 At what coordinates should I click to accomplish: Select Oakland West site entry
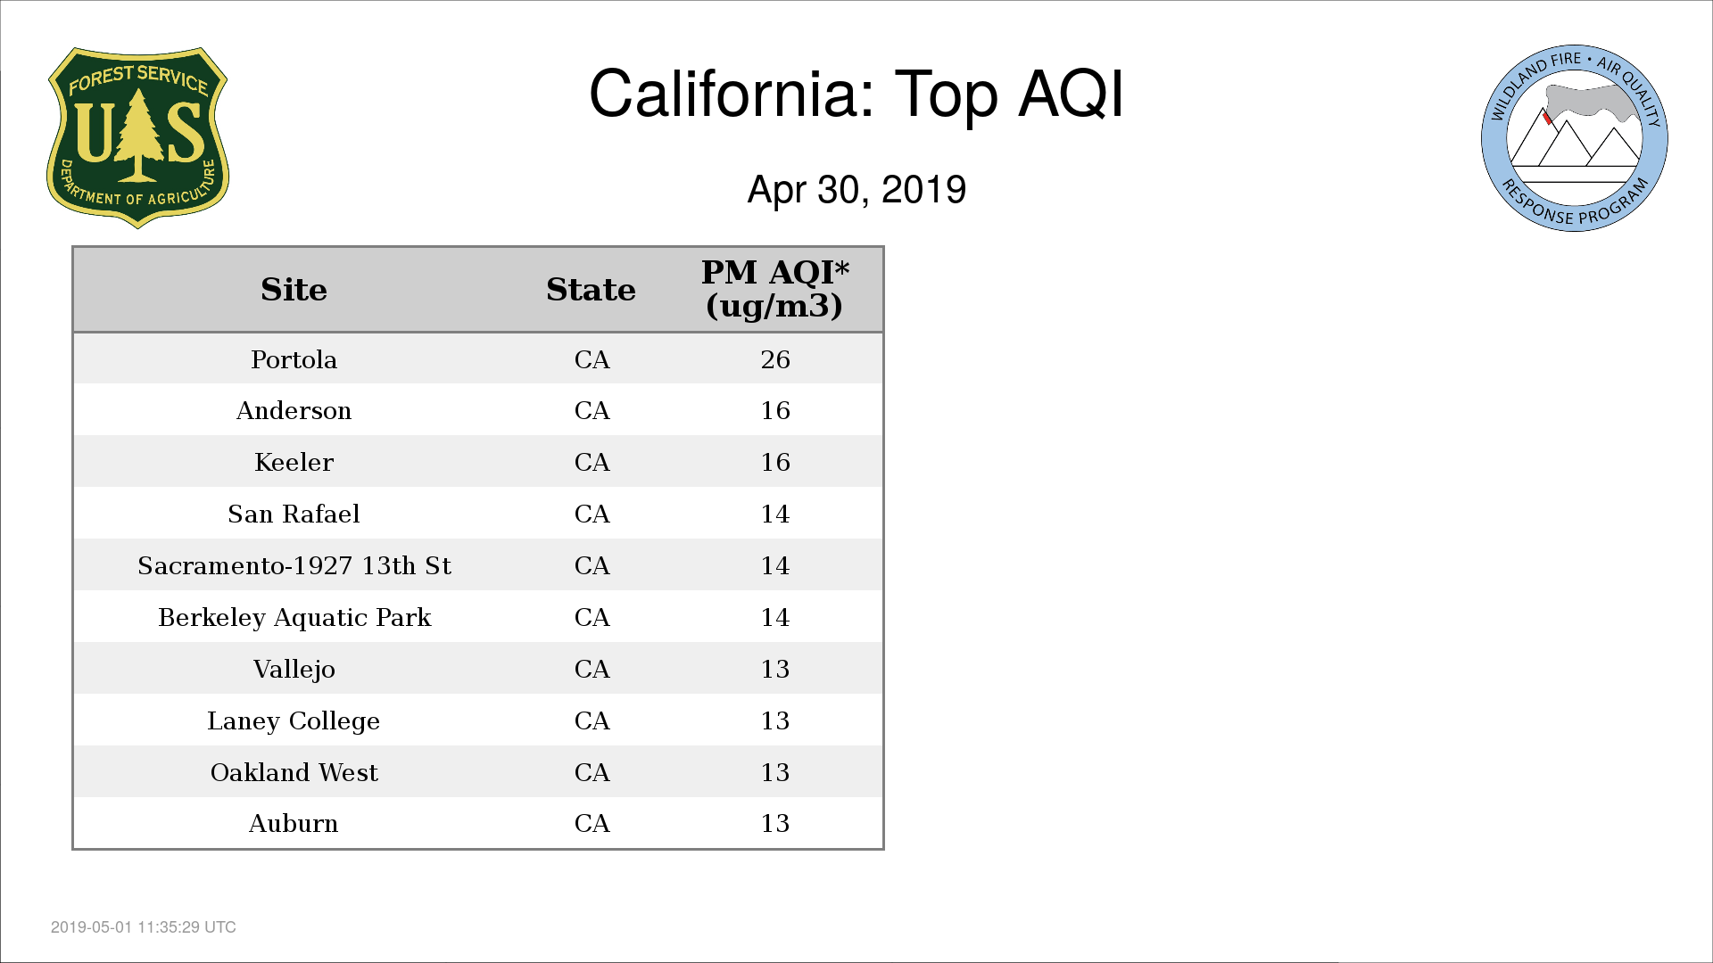(294, 772)
